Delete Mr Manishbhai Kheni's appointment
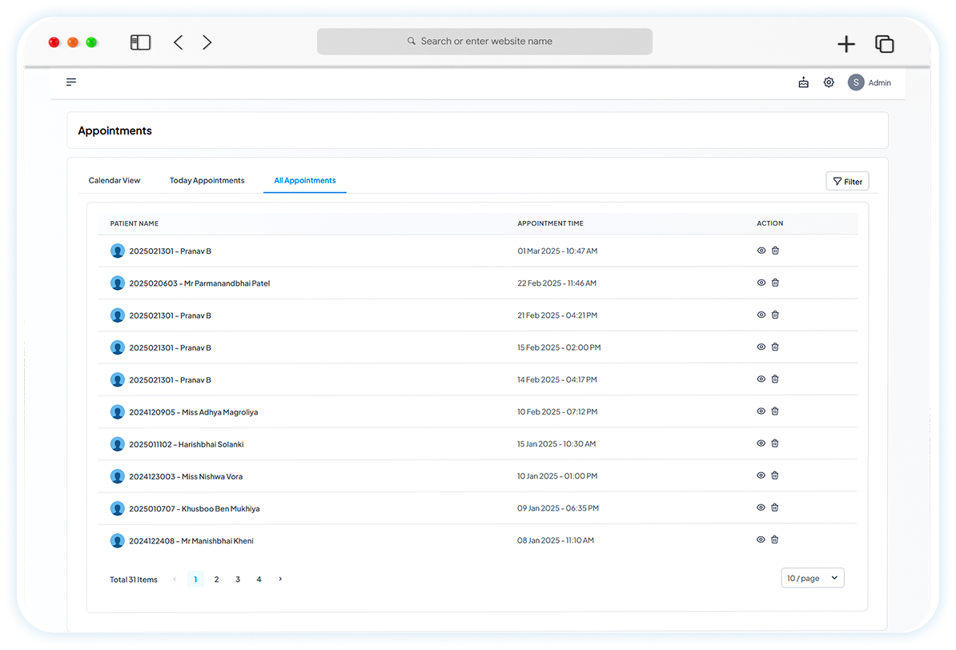 point(775,540)
